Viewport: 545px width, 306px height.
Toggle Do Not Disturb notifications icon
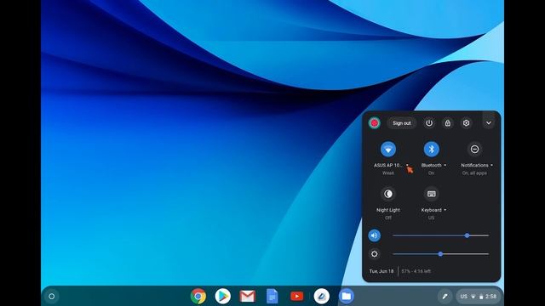[x=474, y=150]
